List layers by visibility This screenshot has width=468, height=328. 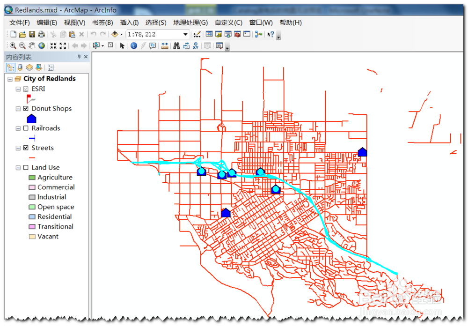29,68
